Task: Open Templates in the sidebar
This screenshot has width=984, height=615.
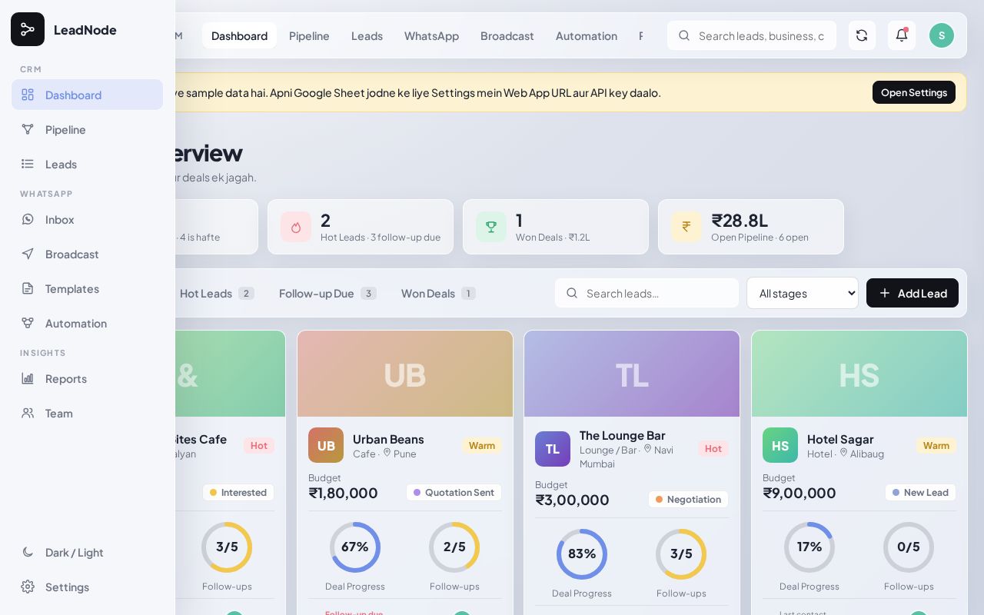Action: [87, 288]
